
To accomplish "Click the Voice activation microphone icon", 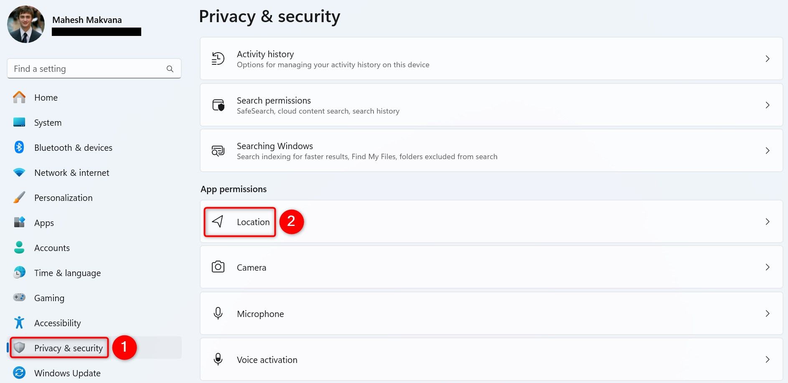I will 218,360.
